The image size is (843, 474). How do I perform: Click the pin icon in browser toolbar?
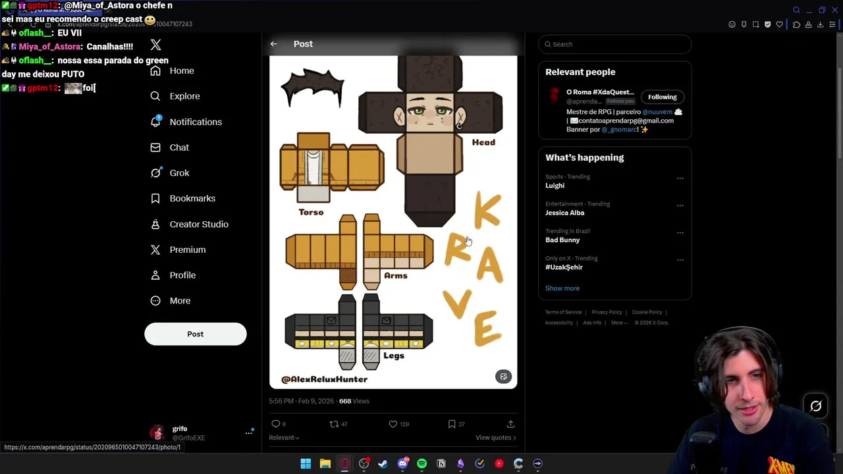coord(744,24)
